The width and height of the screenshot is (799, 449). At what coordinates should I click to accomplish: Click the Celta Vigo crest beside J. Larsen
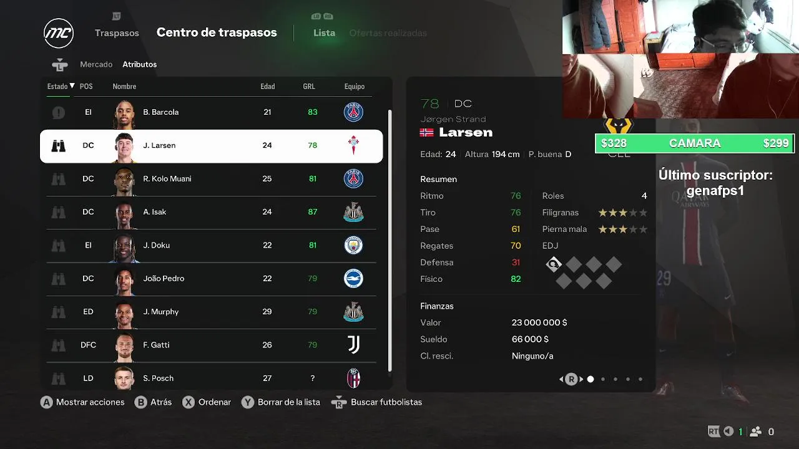pos(353,145)
